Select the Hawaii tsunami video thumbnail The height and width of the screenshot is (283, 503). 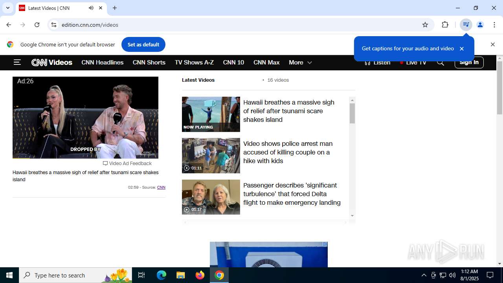[x=211, y=114]
